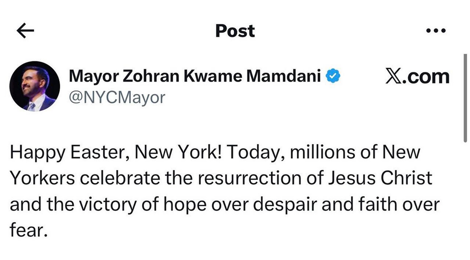The image size is (470, 260).
Task: Click the blue verified checkmark badge
Action: pyautogui.click(x=333, y=77)
